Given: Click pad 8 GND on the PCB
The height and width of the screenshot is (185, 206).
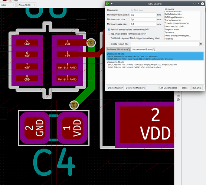Looking at the screenshot, I should pyautogui.click(x=27, y=78).
